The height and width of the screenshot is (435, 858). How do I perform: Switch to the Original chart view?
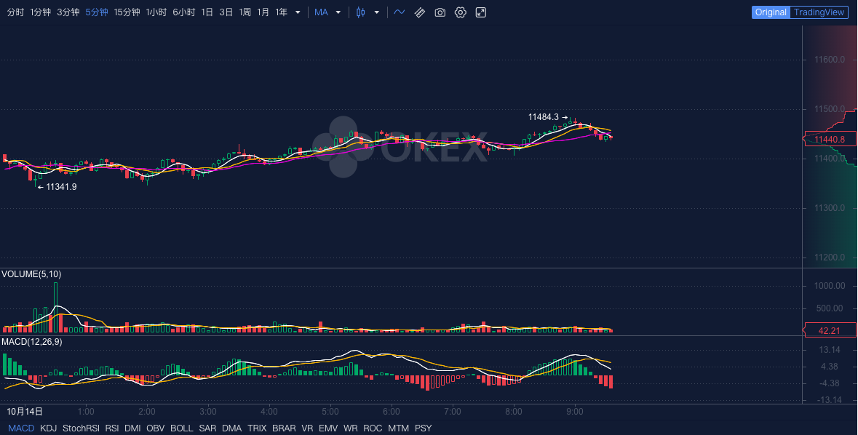pos(771,12)
